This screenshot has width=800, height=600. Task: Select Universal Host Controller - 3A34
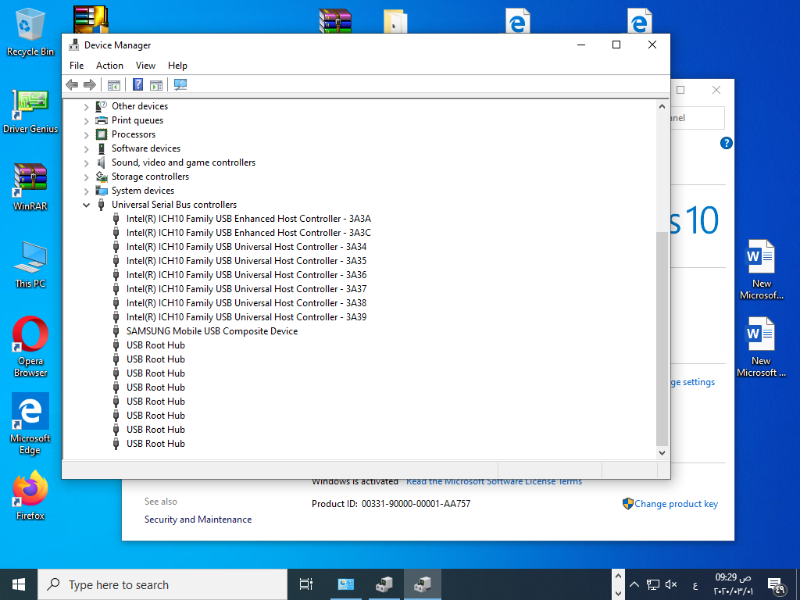[x=246, y=247]
